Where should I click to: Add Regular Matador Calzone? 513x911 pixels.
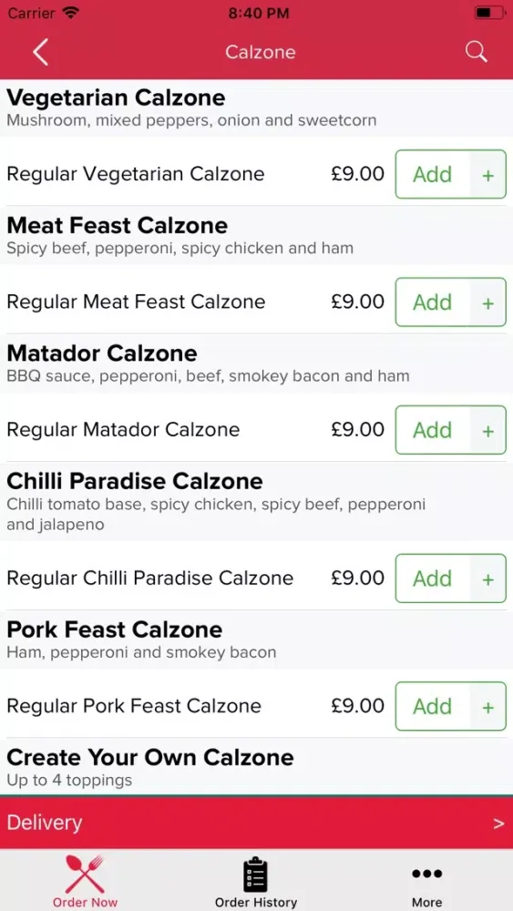[x=433, y=430]
